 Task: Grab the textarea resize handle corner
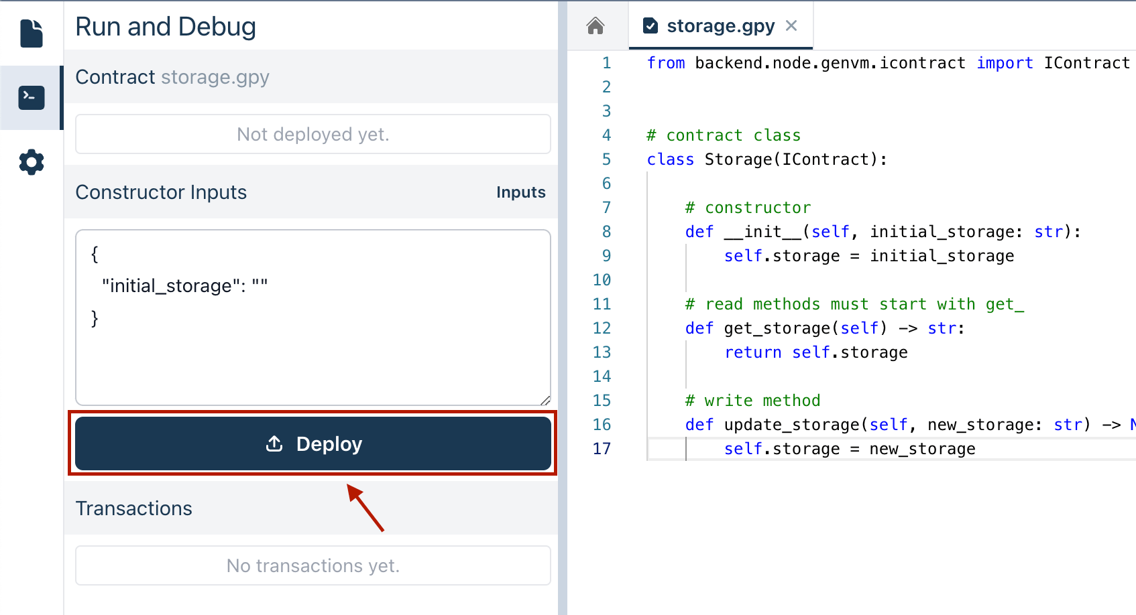(545, 400)
